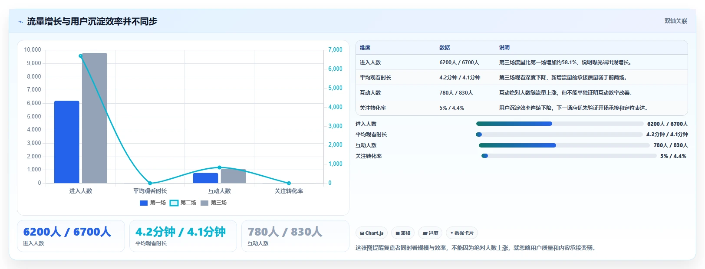Click the blue 第一场 legend color box
This screenshot has height=269, width=705.
144,203
